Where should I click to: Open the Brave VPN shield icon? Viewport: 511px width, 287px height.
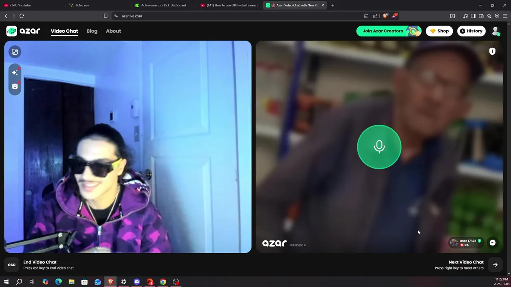pyautogui.click(x=497, y=16)
